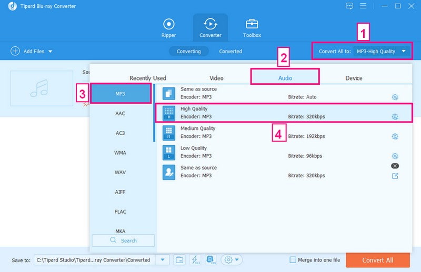421x272 pixels.
Task: Click the Medium Quality preset icon
Action: point(169,133)
